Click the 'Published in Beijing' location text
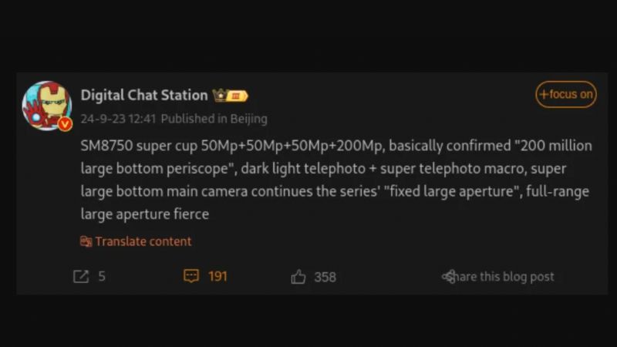Image resolution: width=617 pixels, height=347 pixels. 214,119
